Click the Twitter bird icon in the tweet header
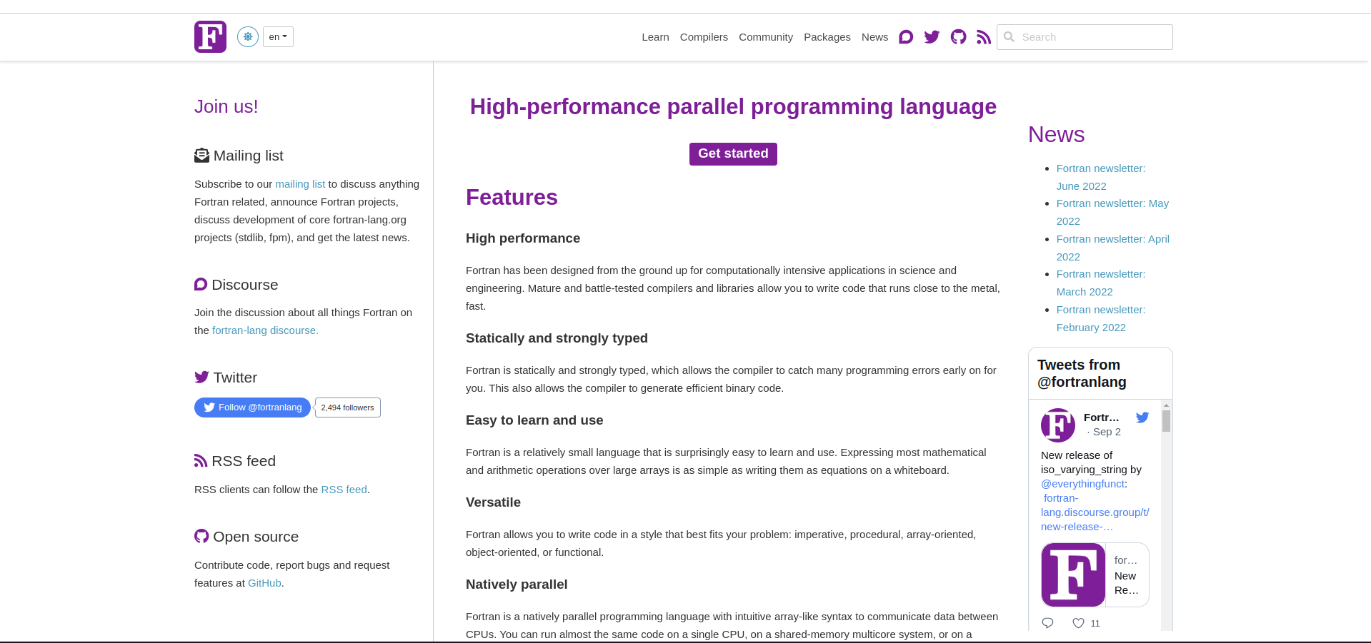The image size is (1371, 643). point(1142,417)
